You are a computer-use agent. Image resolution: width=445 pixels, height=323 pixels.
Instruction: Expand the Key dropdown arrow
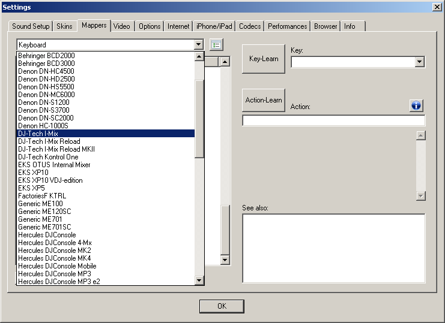tap(419, 62)
